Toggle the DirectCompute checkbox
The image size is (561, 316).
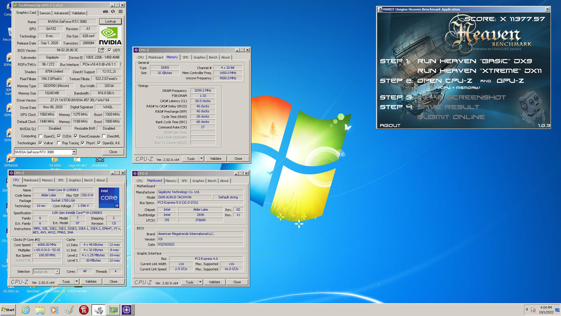[76, 136]
